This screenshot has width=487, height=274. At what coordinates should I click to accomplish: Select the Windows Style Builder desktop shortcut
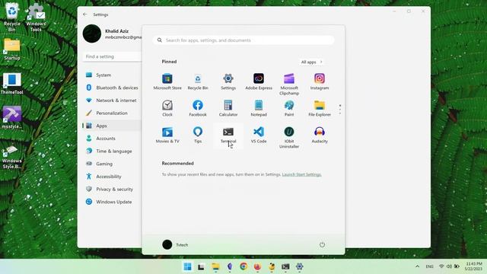(12, 157)
